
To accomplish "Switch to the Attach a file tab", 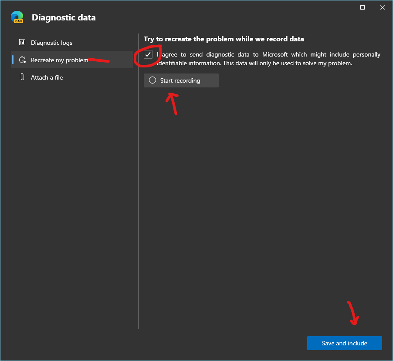I will tap(72, 77).
